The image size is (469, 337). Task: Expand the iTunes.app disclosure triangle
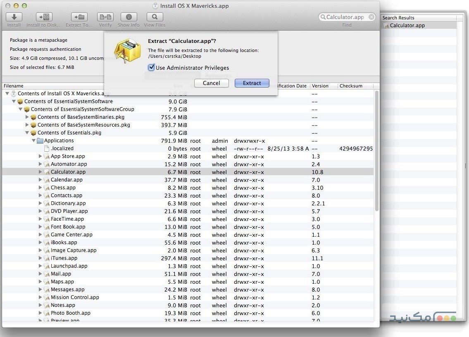pyautogui.click(x=40, y=258)
